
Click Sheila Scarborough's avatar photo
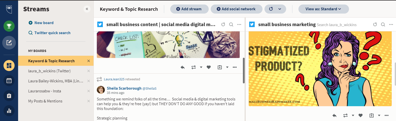(x=101, y=90)
